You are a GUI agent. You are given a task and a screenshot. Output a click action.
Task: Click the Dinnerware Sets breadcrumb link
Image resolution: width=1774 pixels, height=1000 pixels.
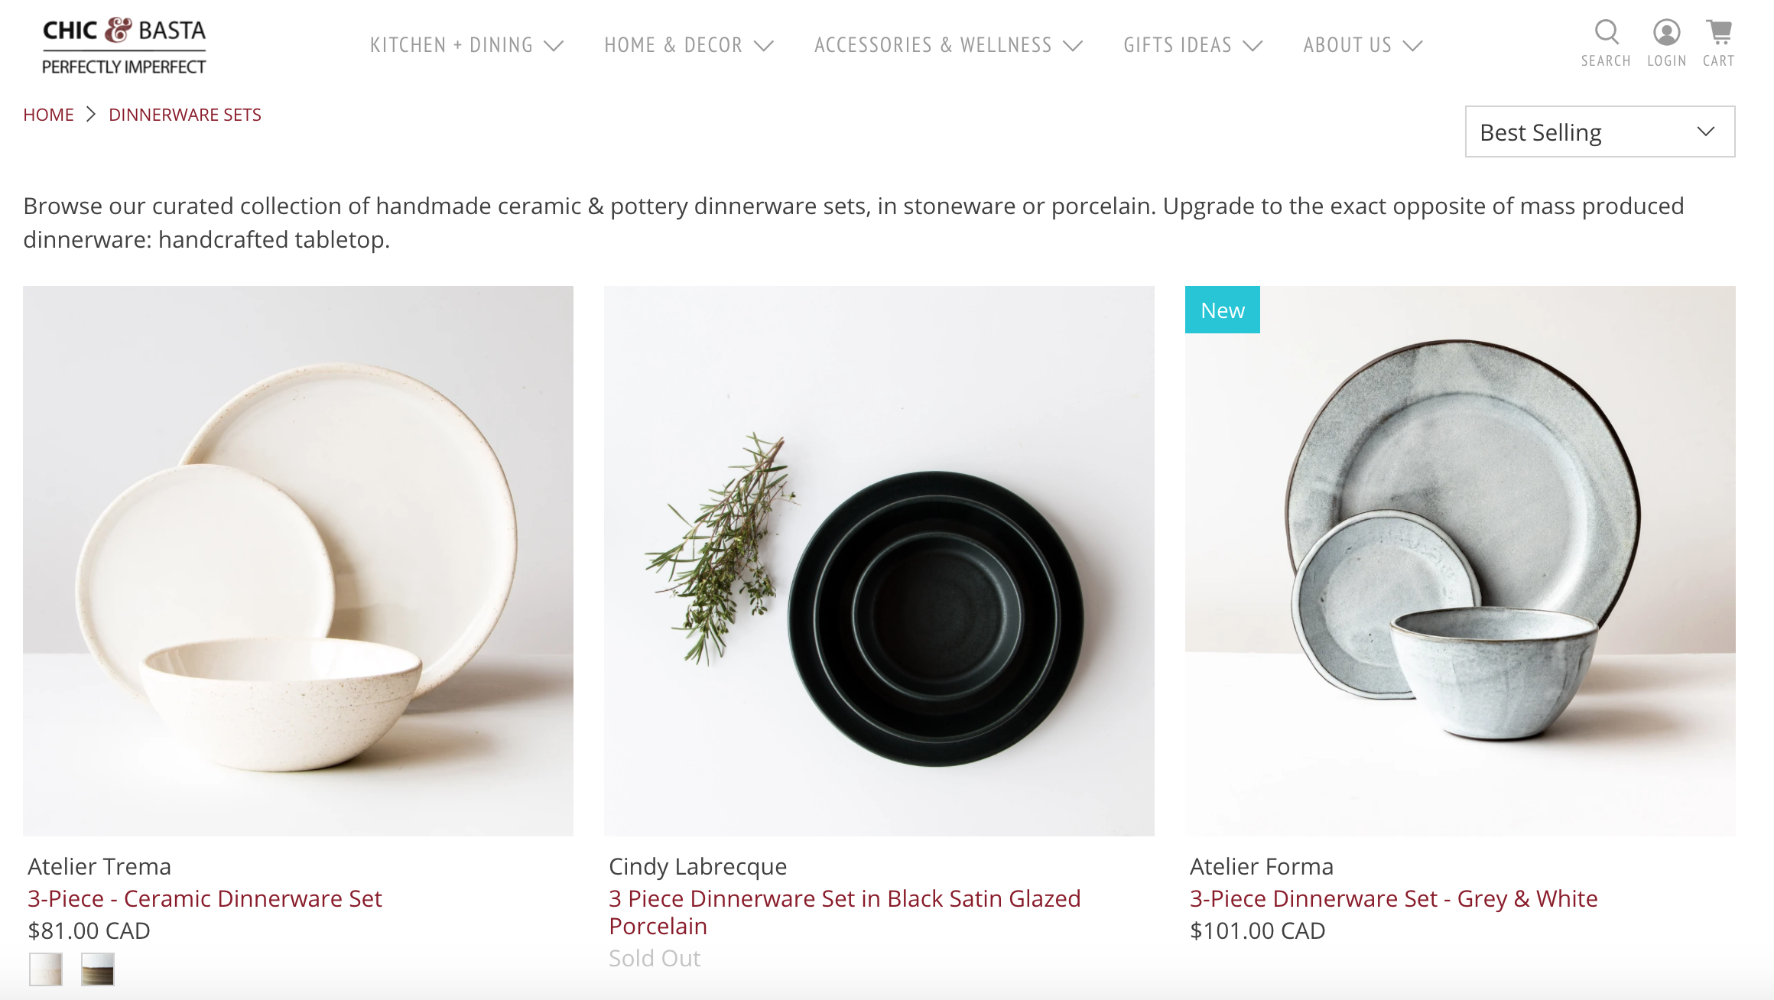[185, 115]
